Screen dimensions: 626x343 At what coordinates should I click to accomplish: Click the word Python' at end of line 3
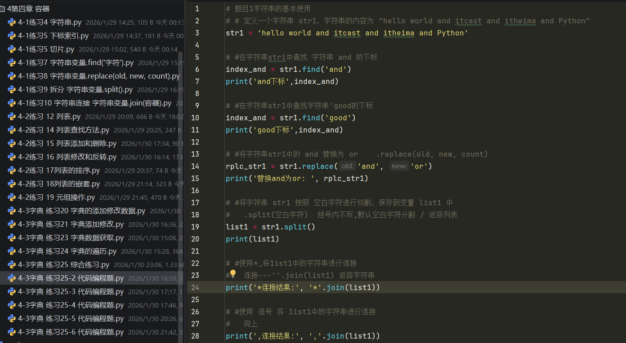click(452, 33)
